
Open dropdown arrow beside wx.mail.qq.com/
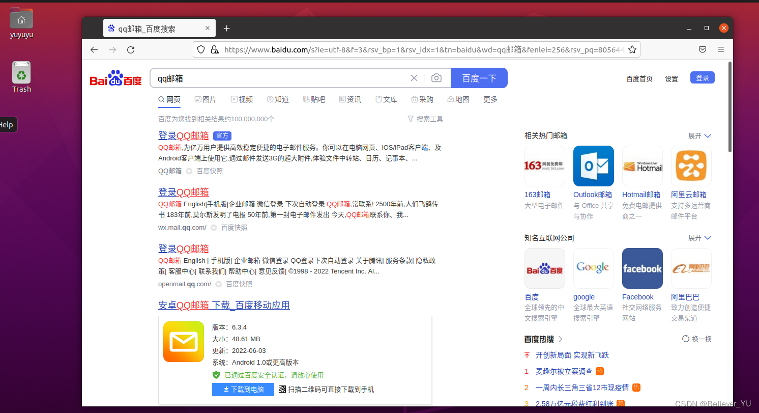pyautogui.click(x=214, y=228)
